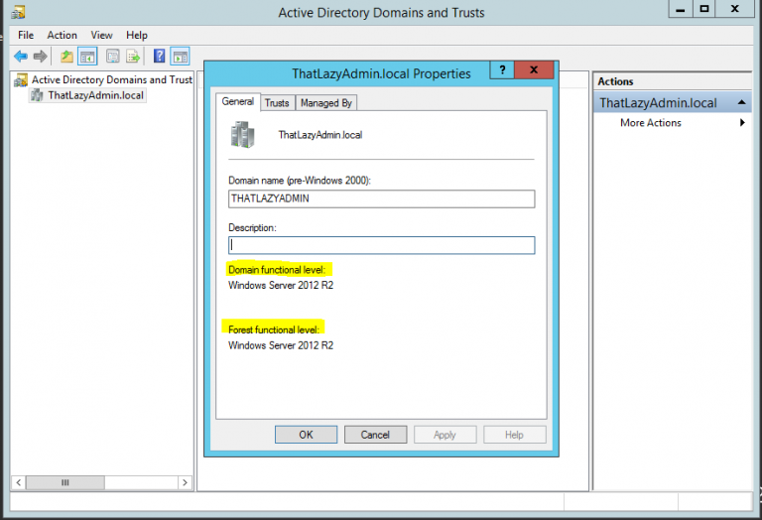The image size is (762, 520).
Task: Click the blue Help toolbar icon
Action: click(x=159, y=57)
